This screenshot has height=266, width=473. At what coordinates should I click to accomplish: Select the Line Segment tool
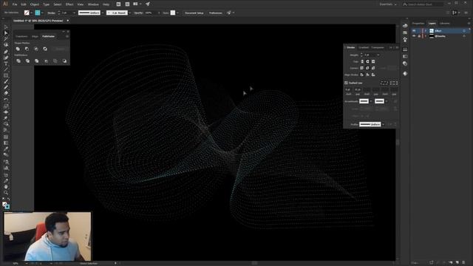coord(6,69)
